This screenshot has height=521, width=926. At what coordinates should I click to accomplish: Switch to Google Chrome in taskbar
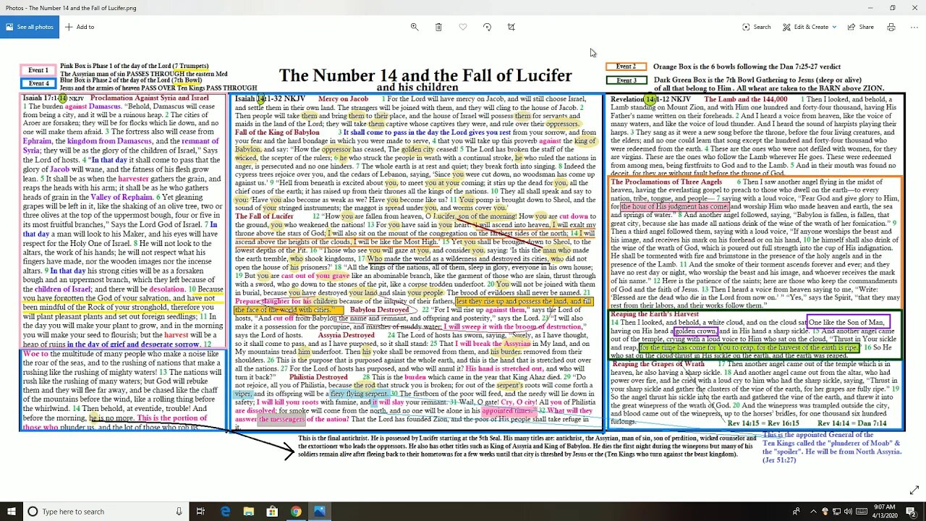pyautogui.click(x=296, y=512)
